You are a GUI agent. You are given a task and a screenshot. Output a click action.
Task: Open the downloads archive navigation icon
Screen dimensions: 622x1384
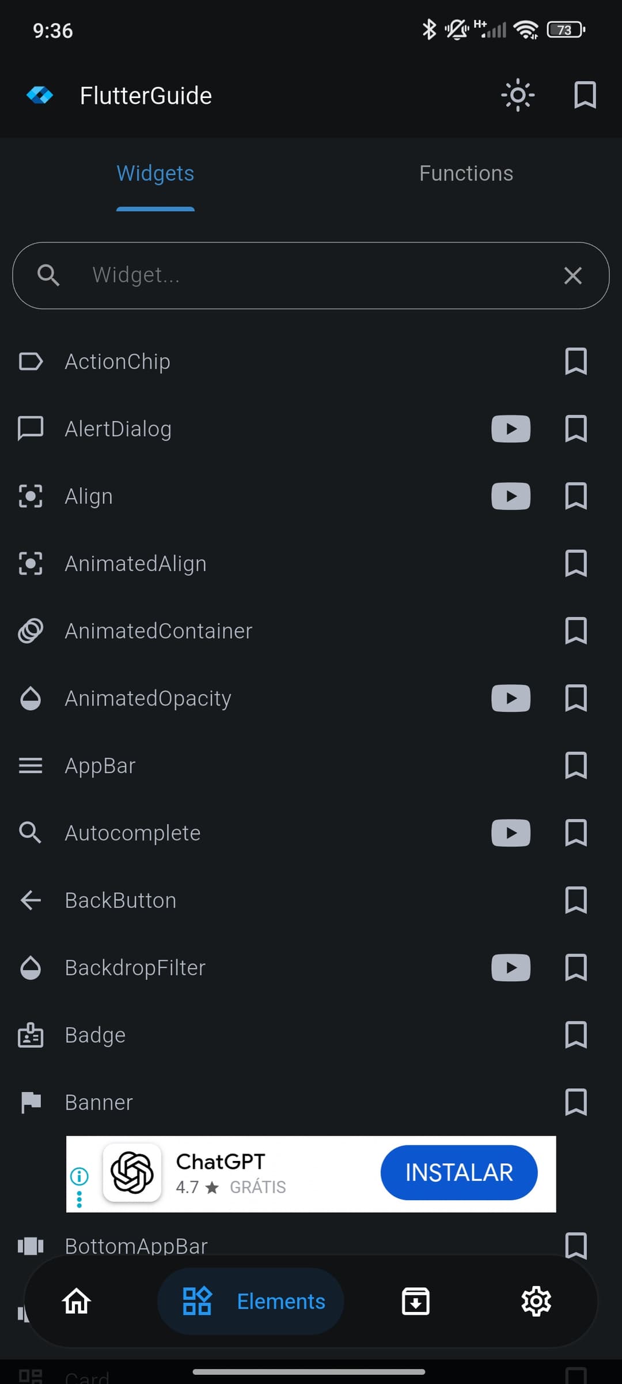[x=415, y=1301]
